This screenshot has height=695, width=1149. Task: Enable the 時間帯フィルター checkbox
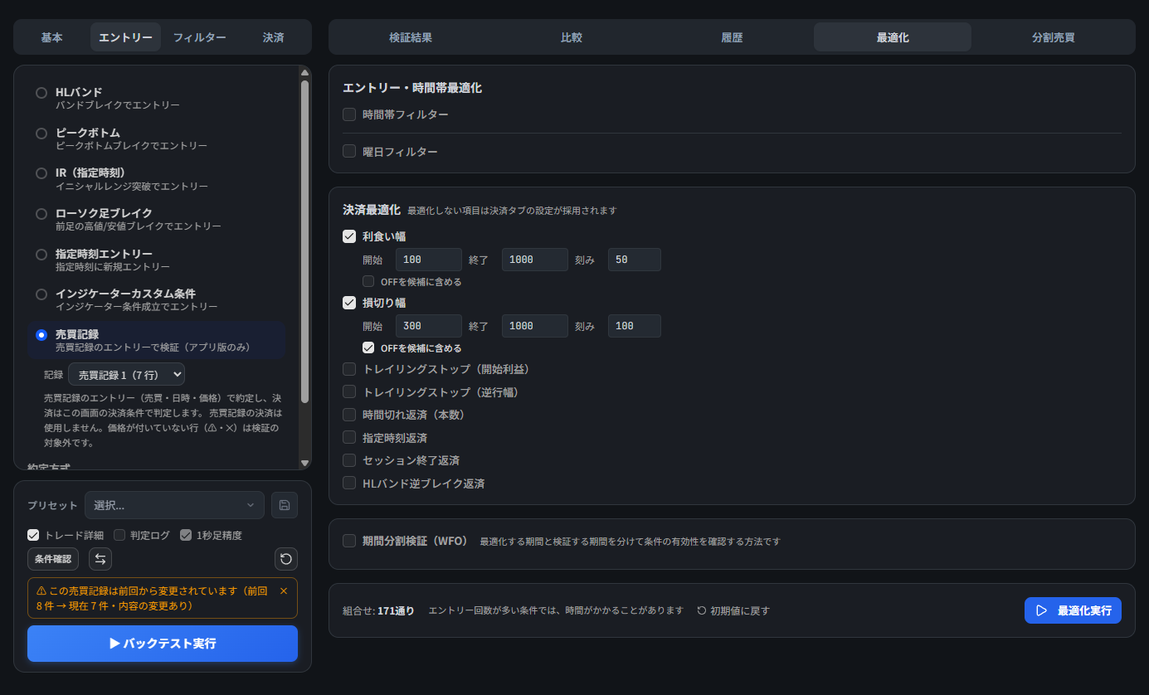pos(349,114)
